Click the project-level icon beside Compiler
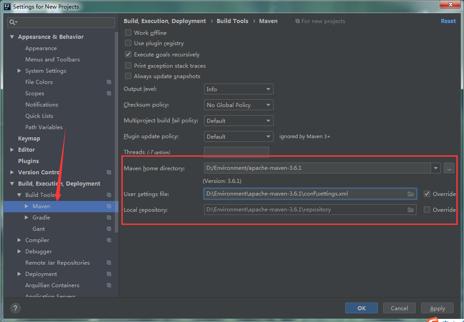This screenshot has width=464, height=322. tap(109, 240)
